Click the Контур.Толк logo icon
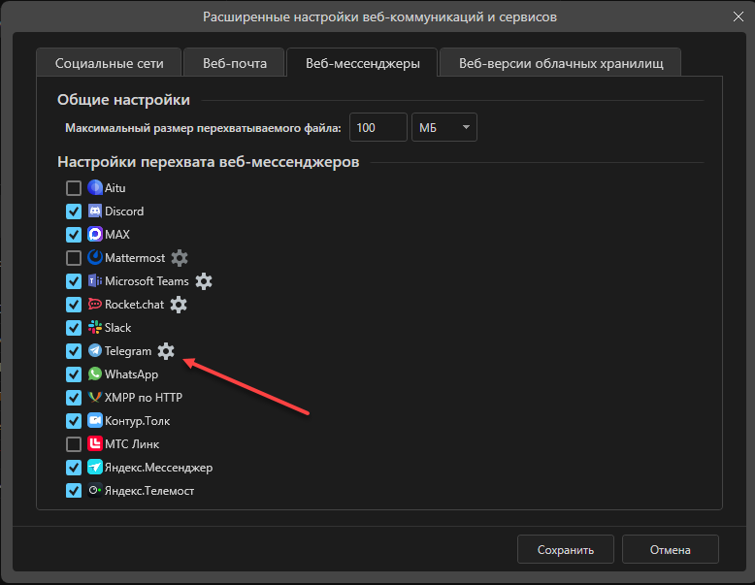Screen dimensions: 755x585 coord(95,420)
